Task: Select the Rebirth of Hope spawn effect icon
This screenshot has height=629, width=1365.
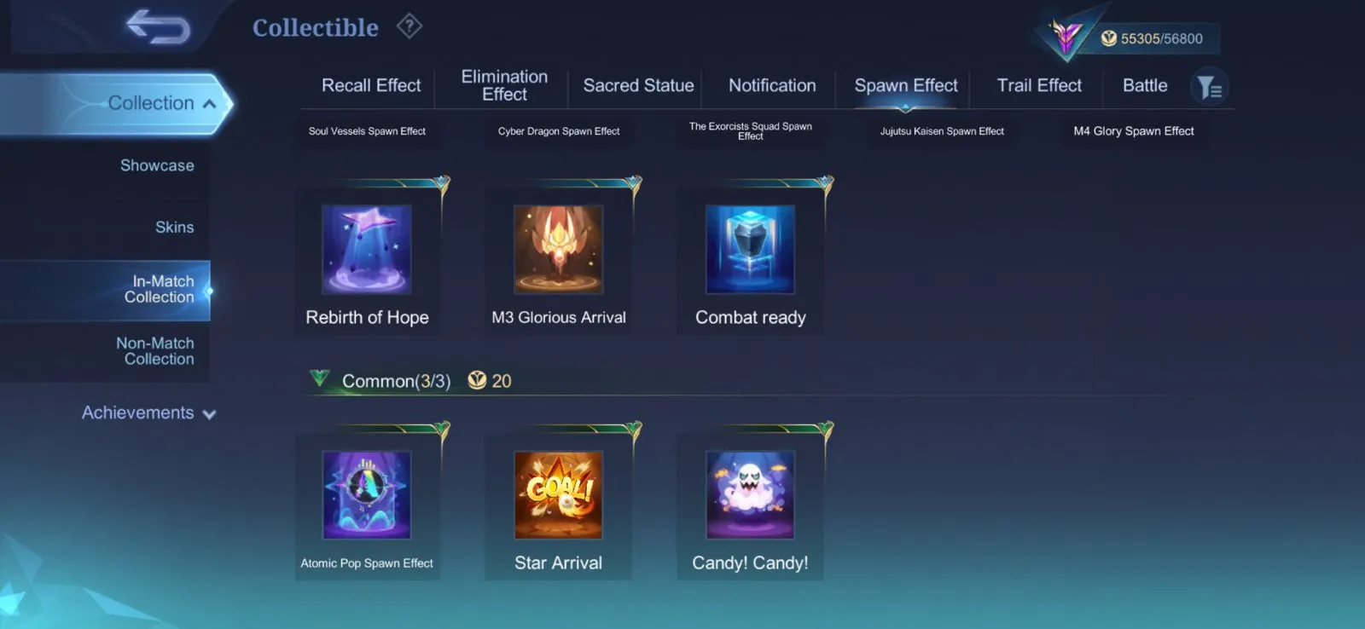Action: click(367, 249)
